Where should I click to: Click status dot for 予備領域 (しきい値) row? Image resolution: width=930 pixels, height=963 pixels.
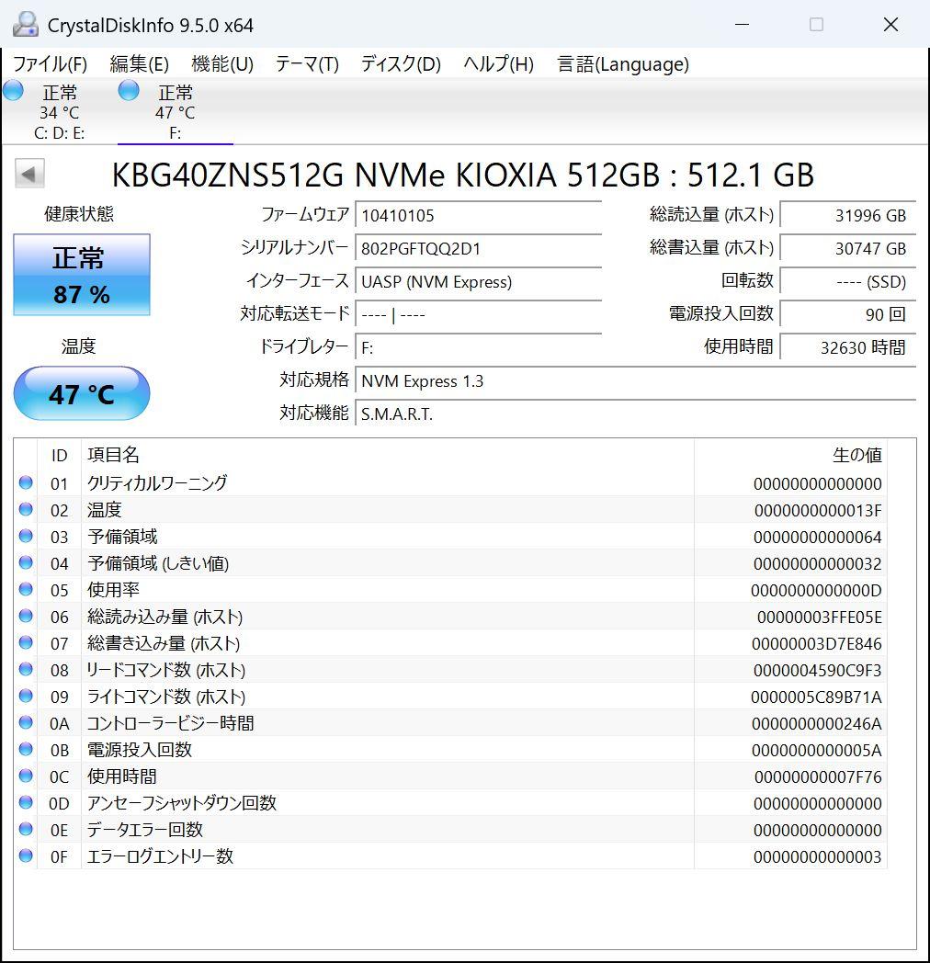point(26,562)
